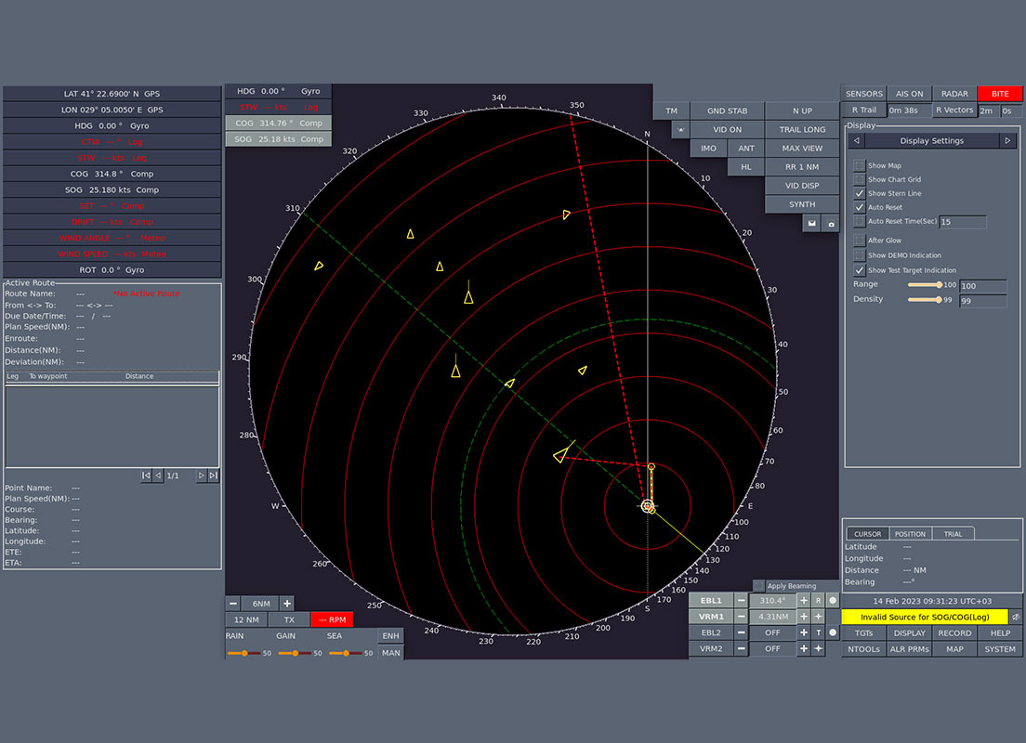The height and width of the screenshot is (743, 1026).
Task: Go to next display settings page arrow
Action: (1007, 140)
